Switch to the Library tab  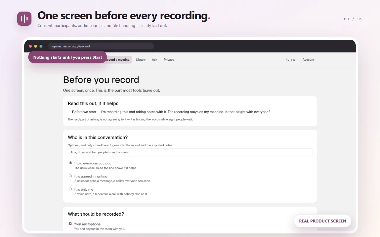coord(141,60)
